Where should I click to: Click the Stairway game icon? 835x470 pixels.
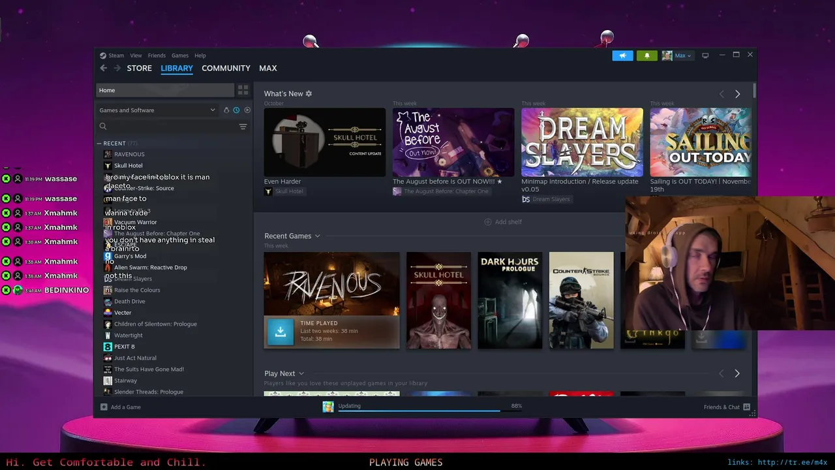tap(108, 381)
